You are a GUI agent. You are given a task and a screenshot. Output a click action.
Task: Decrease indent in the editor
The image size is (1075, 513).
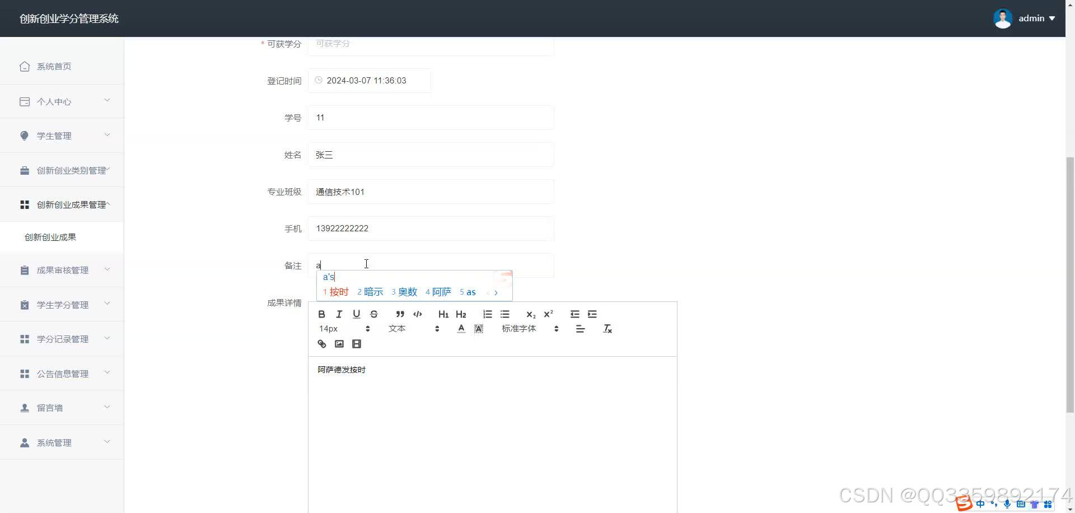574,314
